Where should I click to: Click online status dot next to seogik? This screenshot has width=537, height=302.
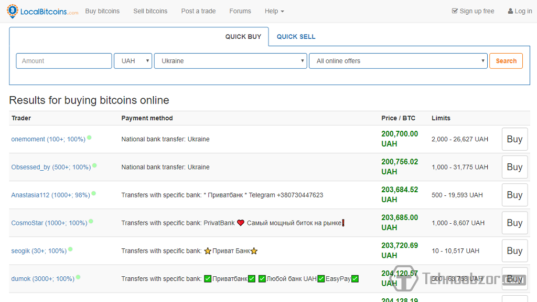(x=70, y=249)
